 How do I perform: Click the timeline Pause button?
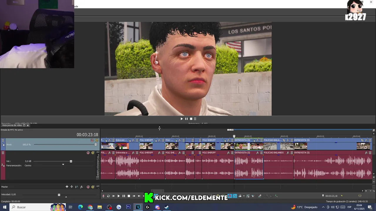124,196
